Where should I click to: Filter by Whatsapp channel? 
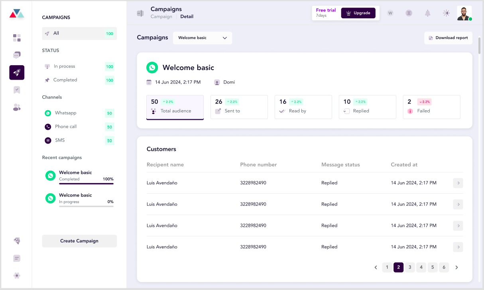click(x=79, y=113)
